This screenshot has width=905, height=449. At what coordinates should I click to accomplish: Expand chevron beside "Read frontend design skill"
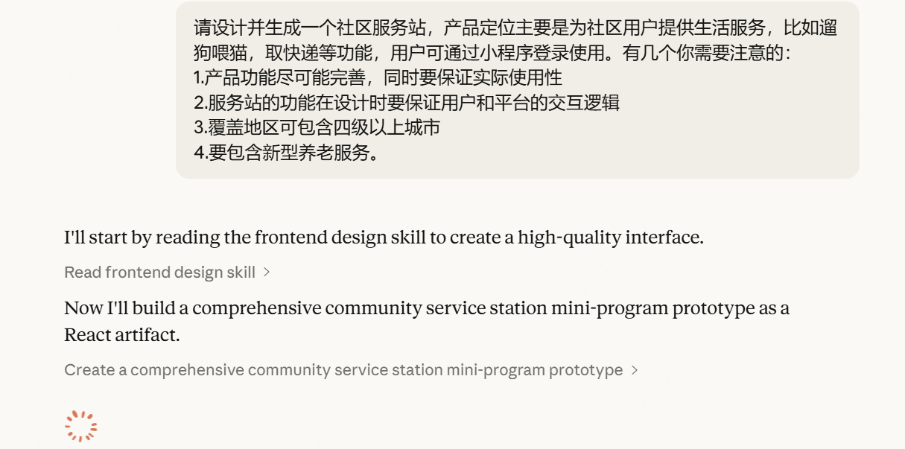pyautogui.click(x=267, y=273)
